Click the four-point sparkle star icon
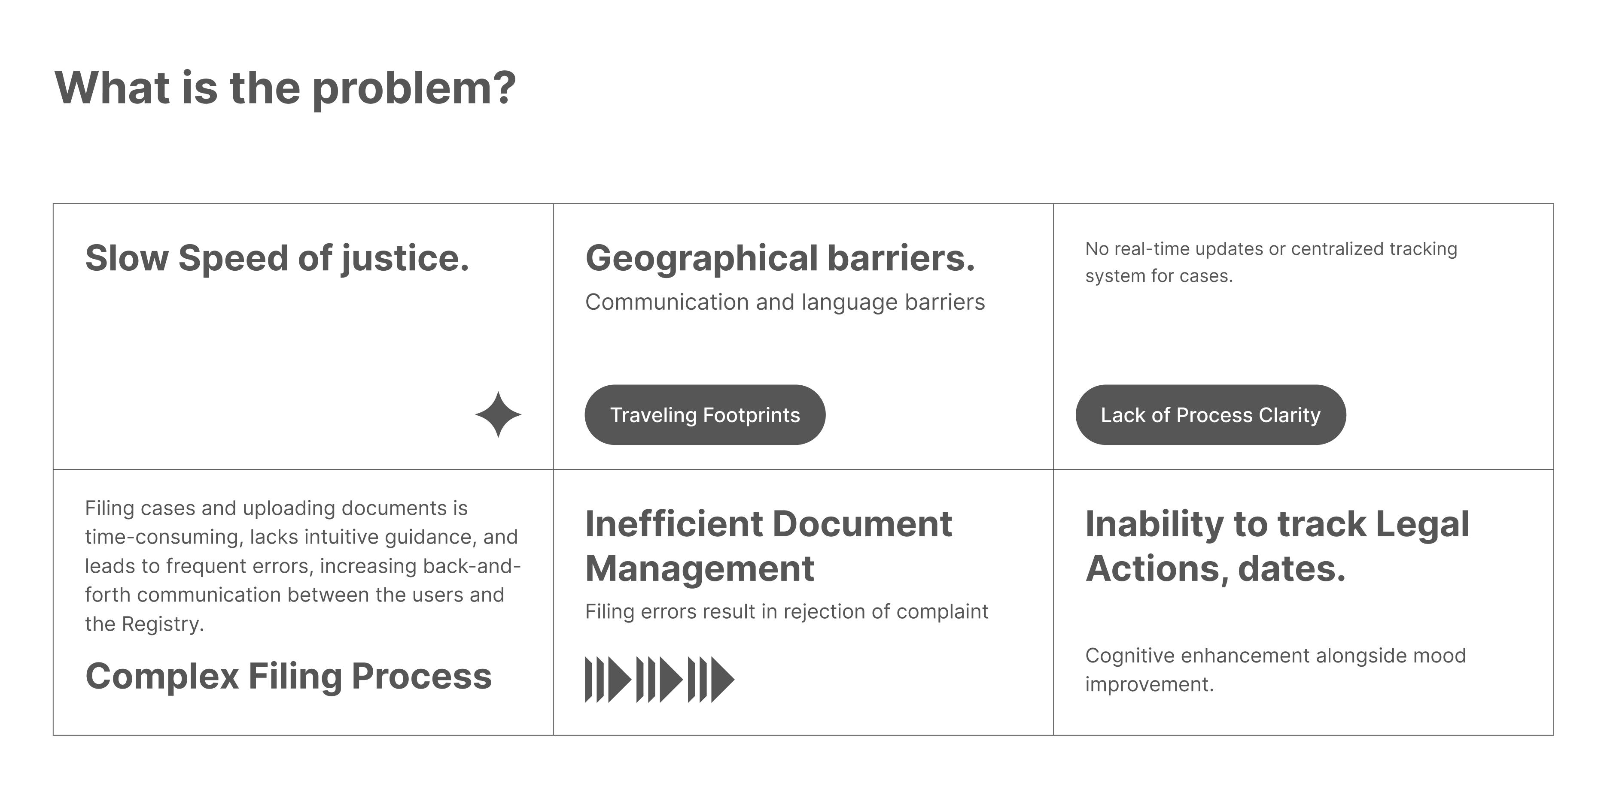This screenshot has width=1607, height=786. point(498,414)
